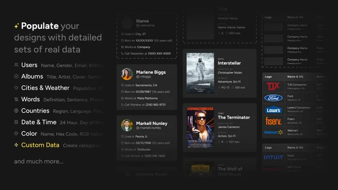Viewport: 338px width, 190px height.
Task: Click Markell Nunley's profile avatar
Action: click(x=127, y=125)
